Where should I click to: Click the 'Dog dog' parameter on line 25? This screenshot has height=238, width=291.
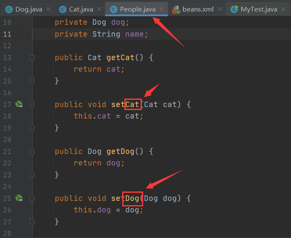click(x=160, y=199)
